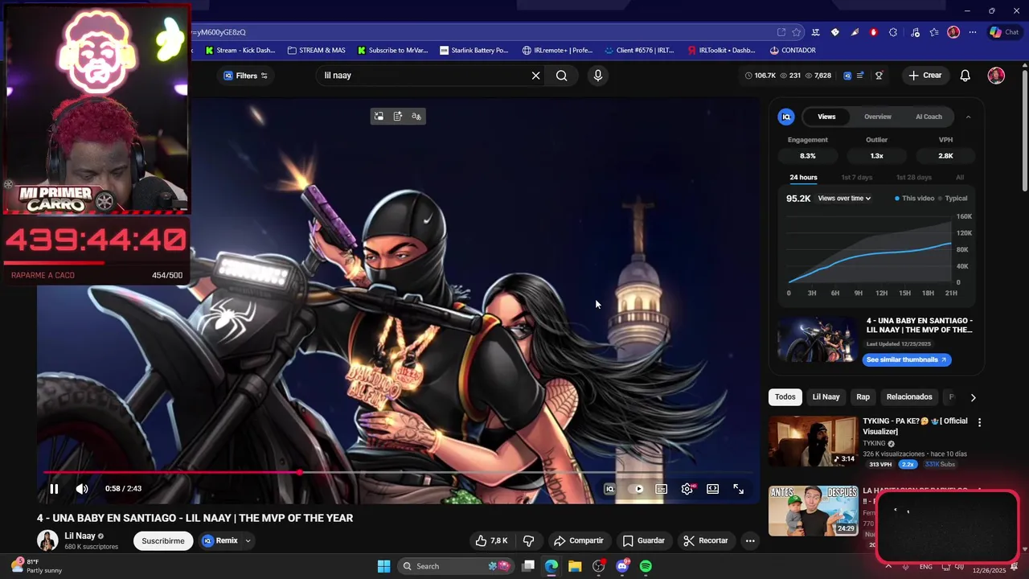Image resolution: width=1029 pixels, height=579 pixels.
Task: Dislike the video
Action: pyautogui.click(x=528, y=541)
